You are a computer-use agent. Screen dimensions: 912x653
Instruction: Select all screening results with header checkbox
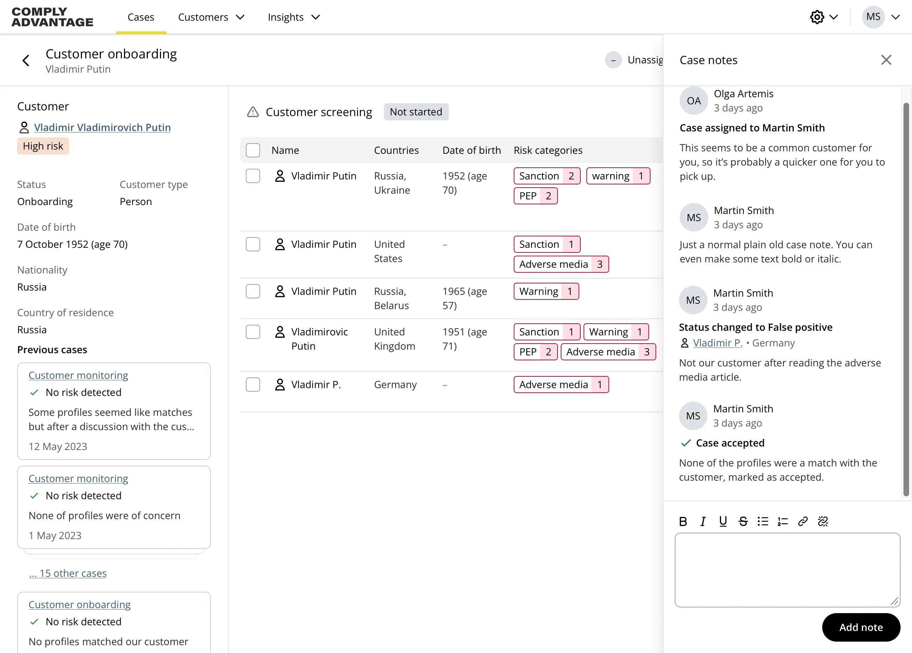253,150
